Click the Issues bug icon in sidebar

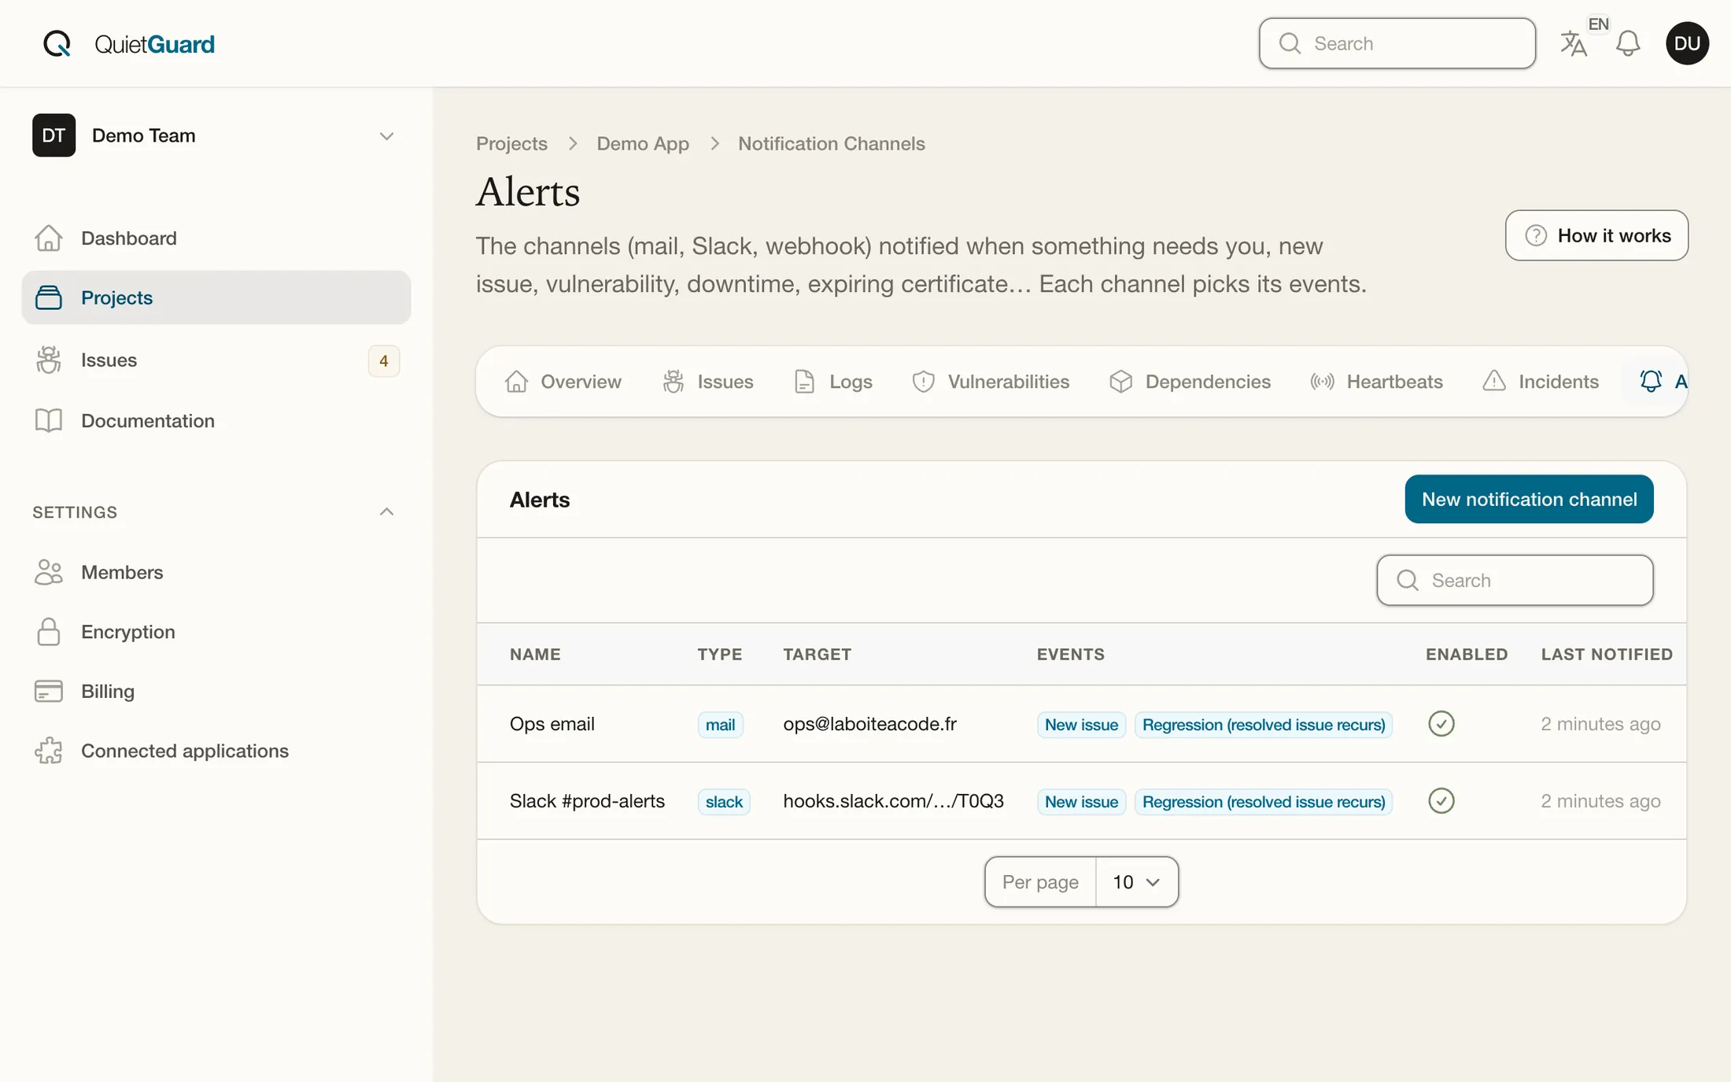click(49, 360)
